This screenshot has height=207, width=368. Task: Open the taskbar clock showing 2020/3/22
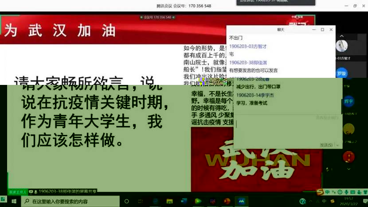[348, 201]
